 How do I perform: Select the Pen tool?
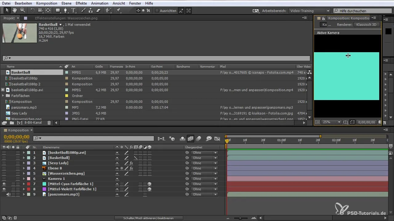pyautogui.click(x=66, y=10)
